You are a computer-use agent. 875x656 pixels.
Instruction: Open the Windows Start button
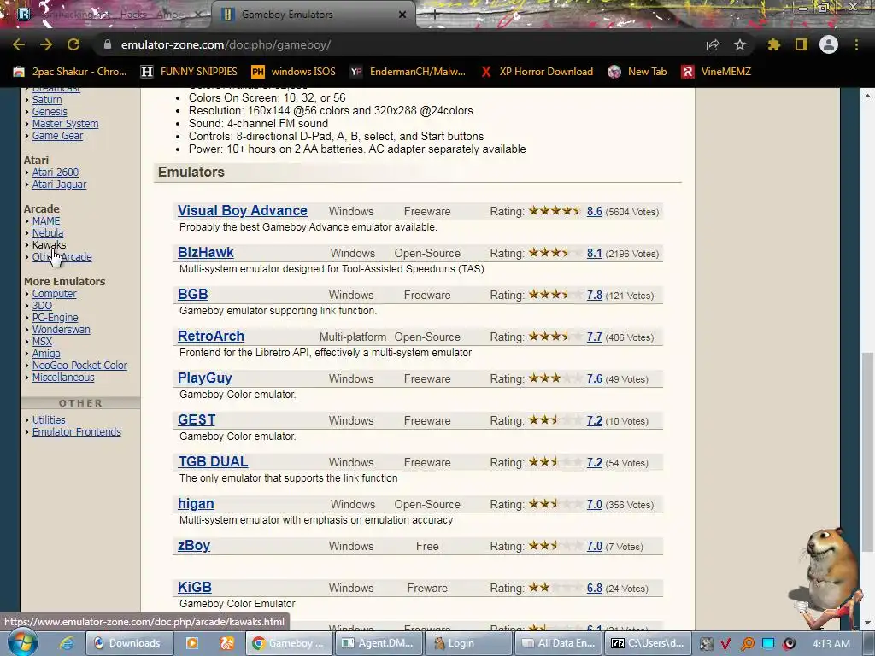23,642
